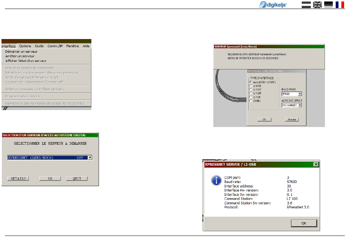Select the Dutch flag language icon

306,5
